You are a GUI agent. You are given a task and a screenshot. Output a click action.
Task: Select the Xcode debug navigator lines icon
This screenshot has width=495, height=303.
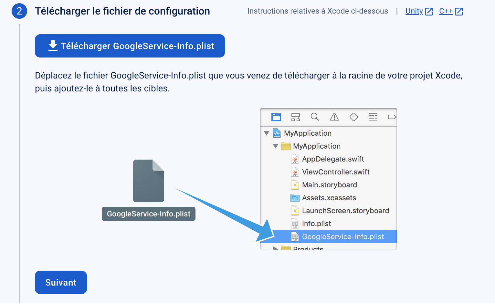[373, 117]
